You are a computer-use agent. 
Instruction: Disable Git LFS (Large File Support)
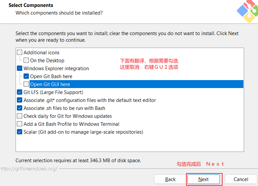pyautogui.click(x=20, y=92)
